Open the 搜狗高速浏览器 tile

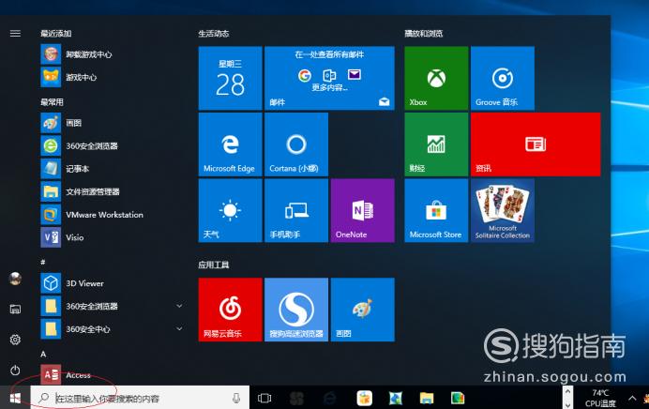(x=296, y=310)
